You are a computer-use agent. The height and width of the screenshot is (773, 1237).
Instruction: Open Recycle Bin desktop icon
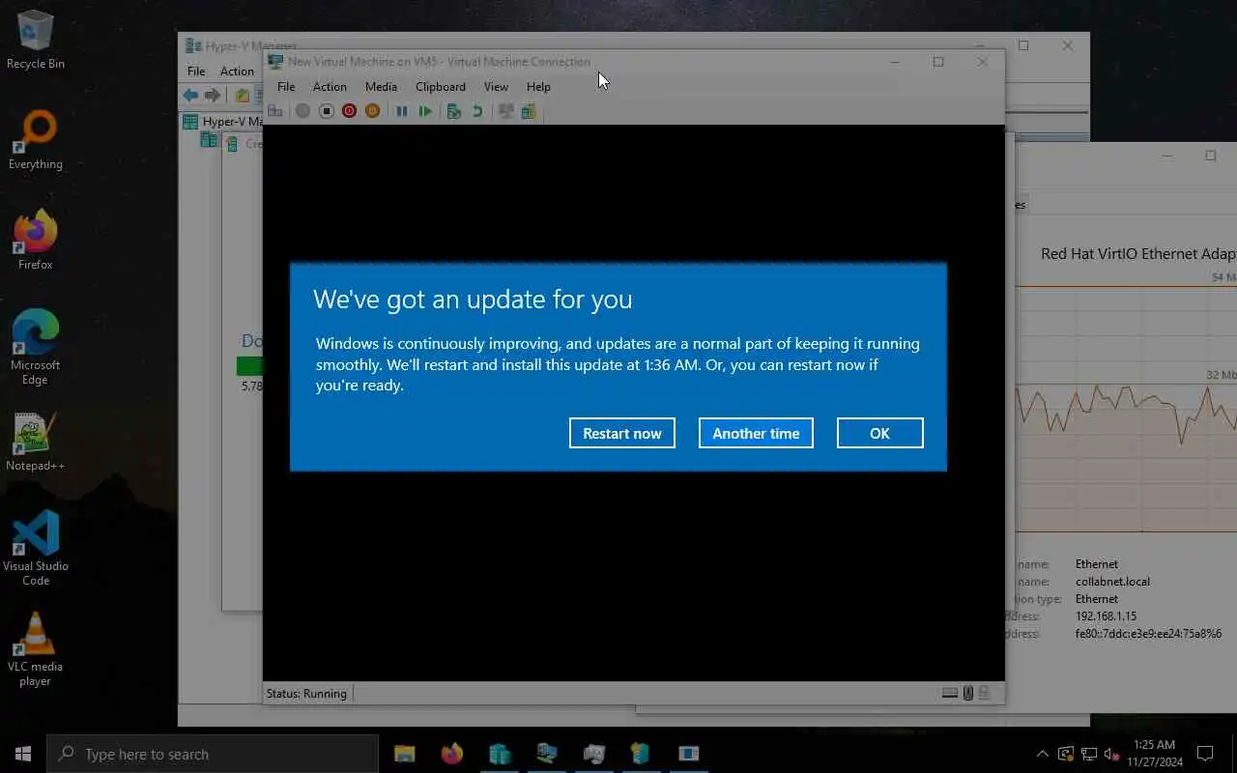coord(36,40)
